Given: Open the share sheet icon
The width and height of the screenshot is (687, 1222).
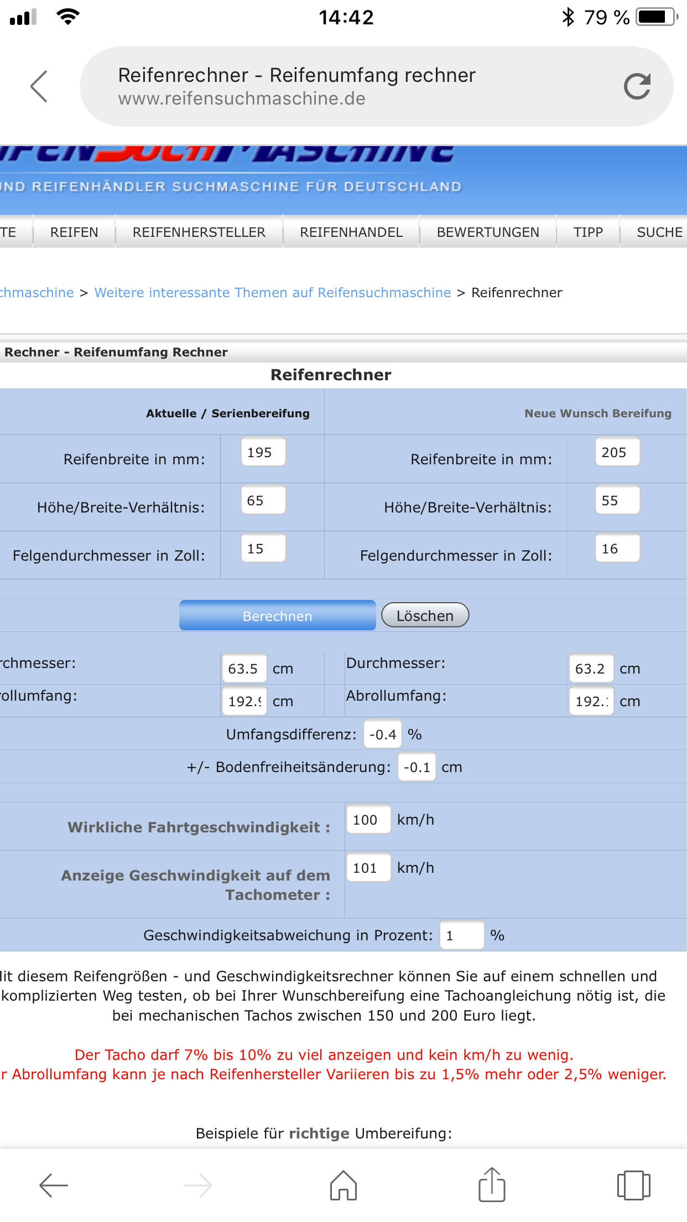Looking at the screenshot, I should pyautogui.click(x=492, y=1184).
